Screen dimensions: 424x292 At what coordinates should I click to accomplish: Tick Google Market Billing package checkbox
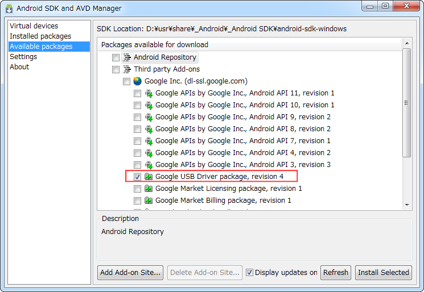click(137, 201)
